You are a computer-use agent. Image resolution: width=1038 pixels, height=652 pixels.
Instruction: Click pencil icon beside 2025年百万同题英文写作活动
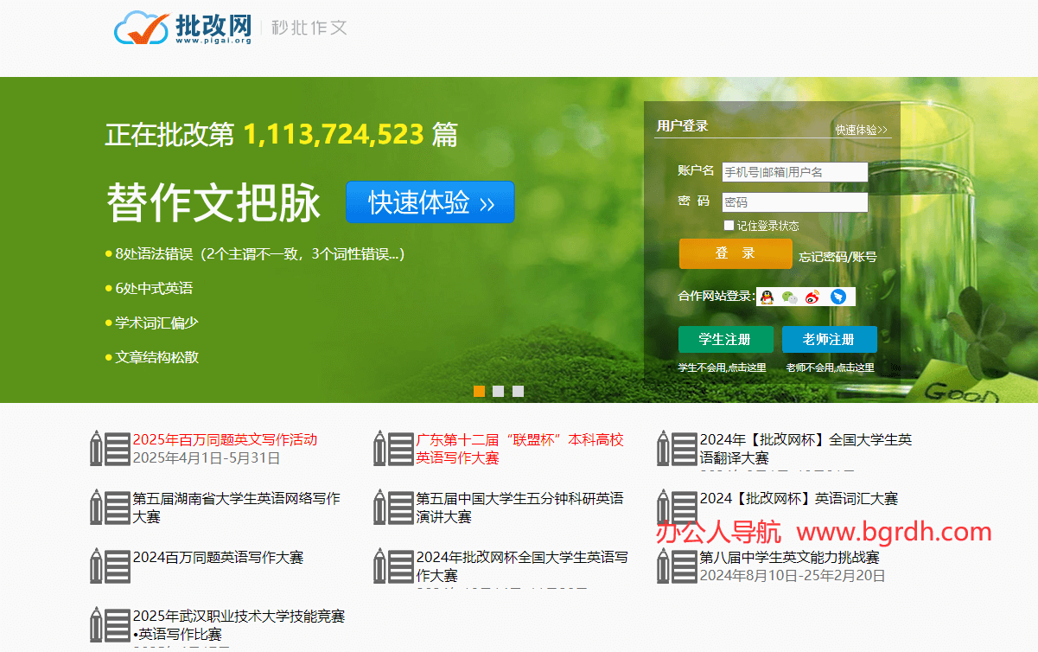(x=110, y=448)
